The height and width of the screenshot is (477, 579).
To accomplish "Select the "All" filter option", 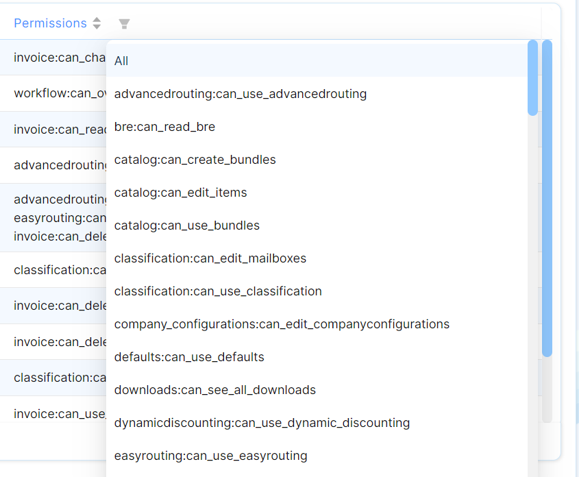I will pos(121,61).
